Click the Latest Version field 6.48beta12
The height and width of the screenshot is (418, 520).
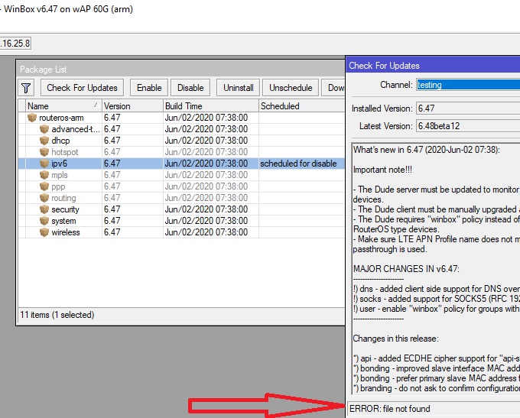(468, 126)
